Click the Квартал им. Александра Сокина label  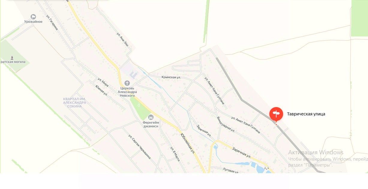74,102
